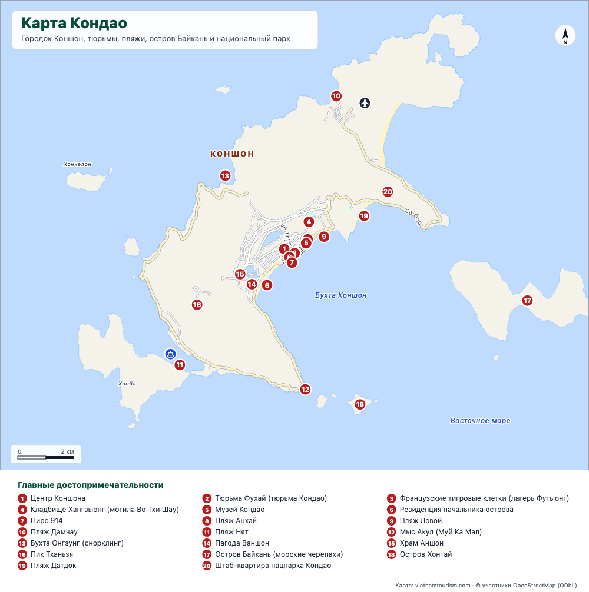
Task: Select map marker 17 on the eastern island
Action: (x=527, y=301)
